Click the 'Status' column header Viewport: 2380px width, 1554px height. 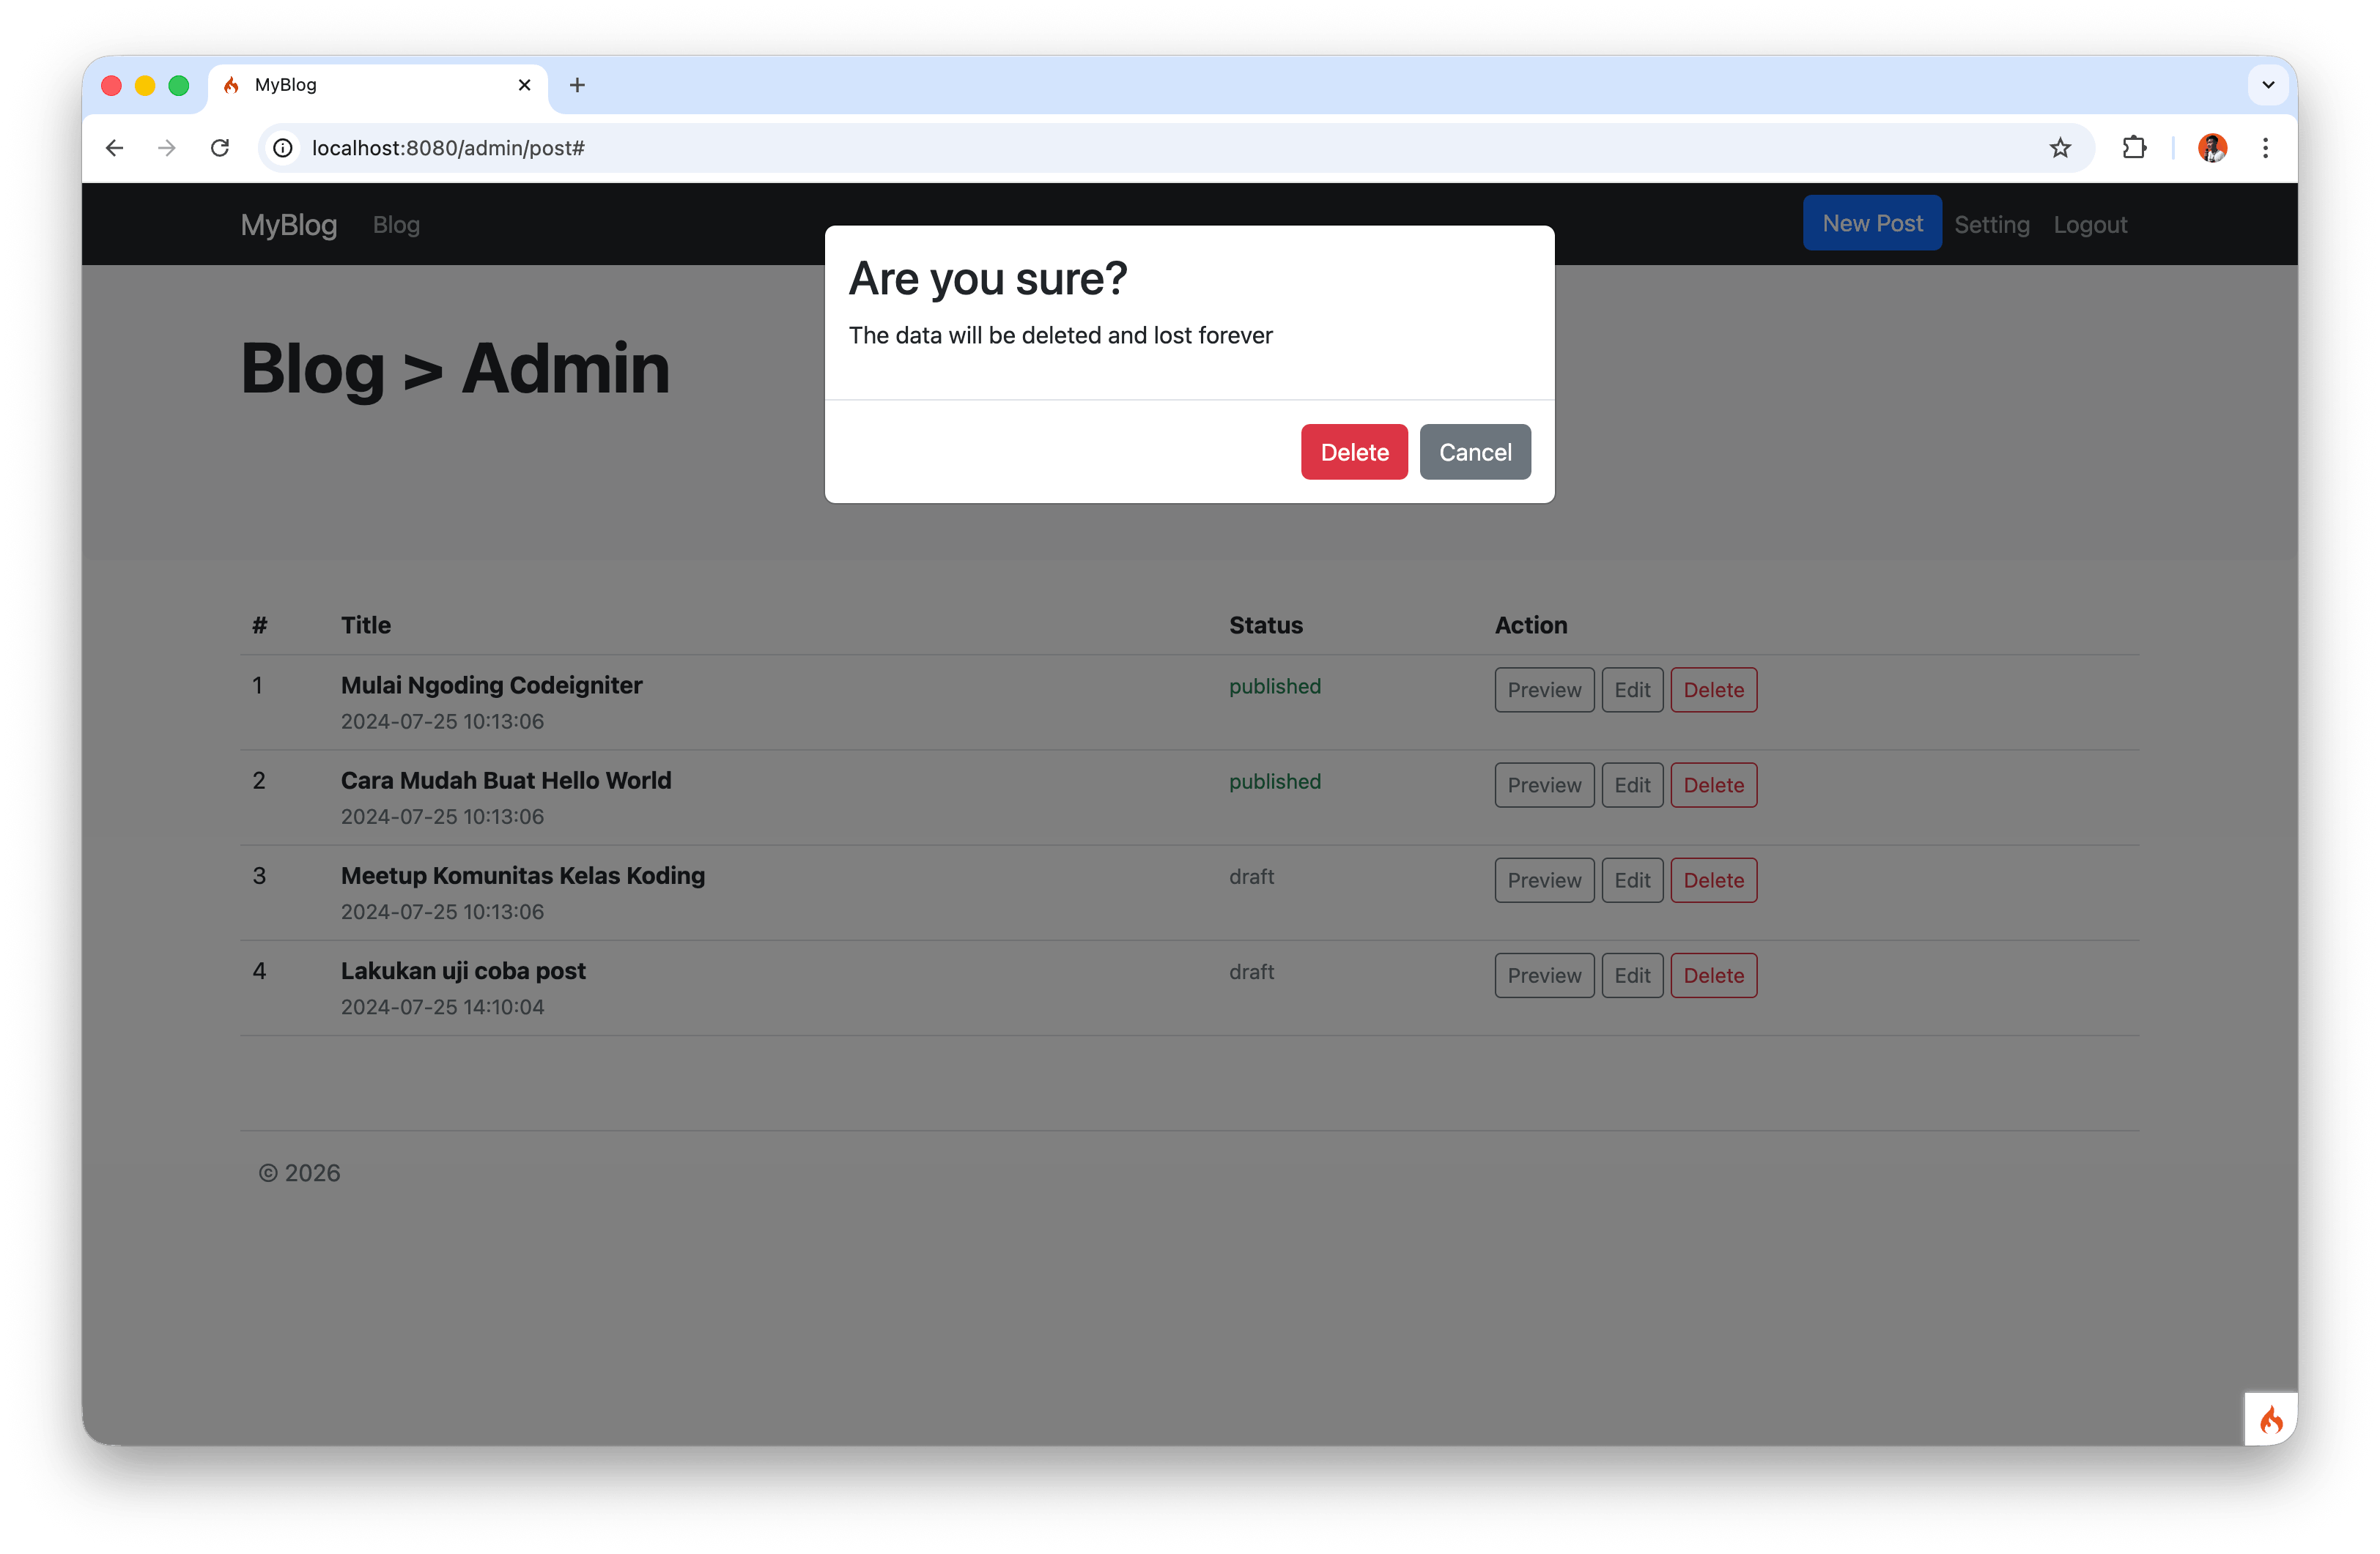pos(1265,625)
